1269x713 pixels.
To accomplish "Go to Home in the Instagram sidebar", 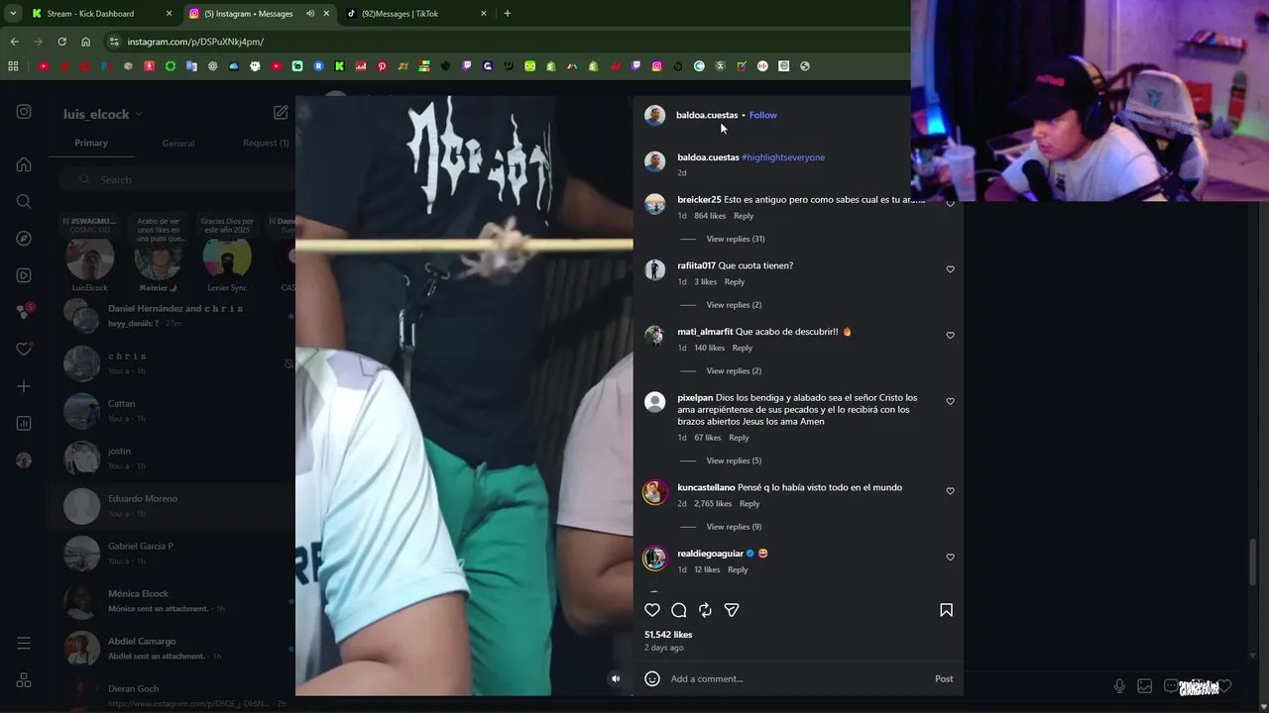I will pos(24,164).
